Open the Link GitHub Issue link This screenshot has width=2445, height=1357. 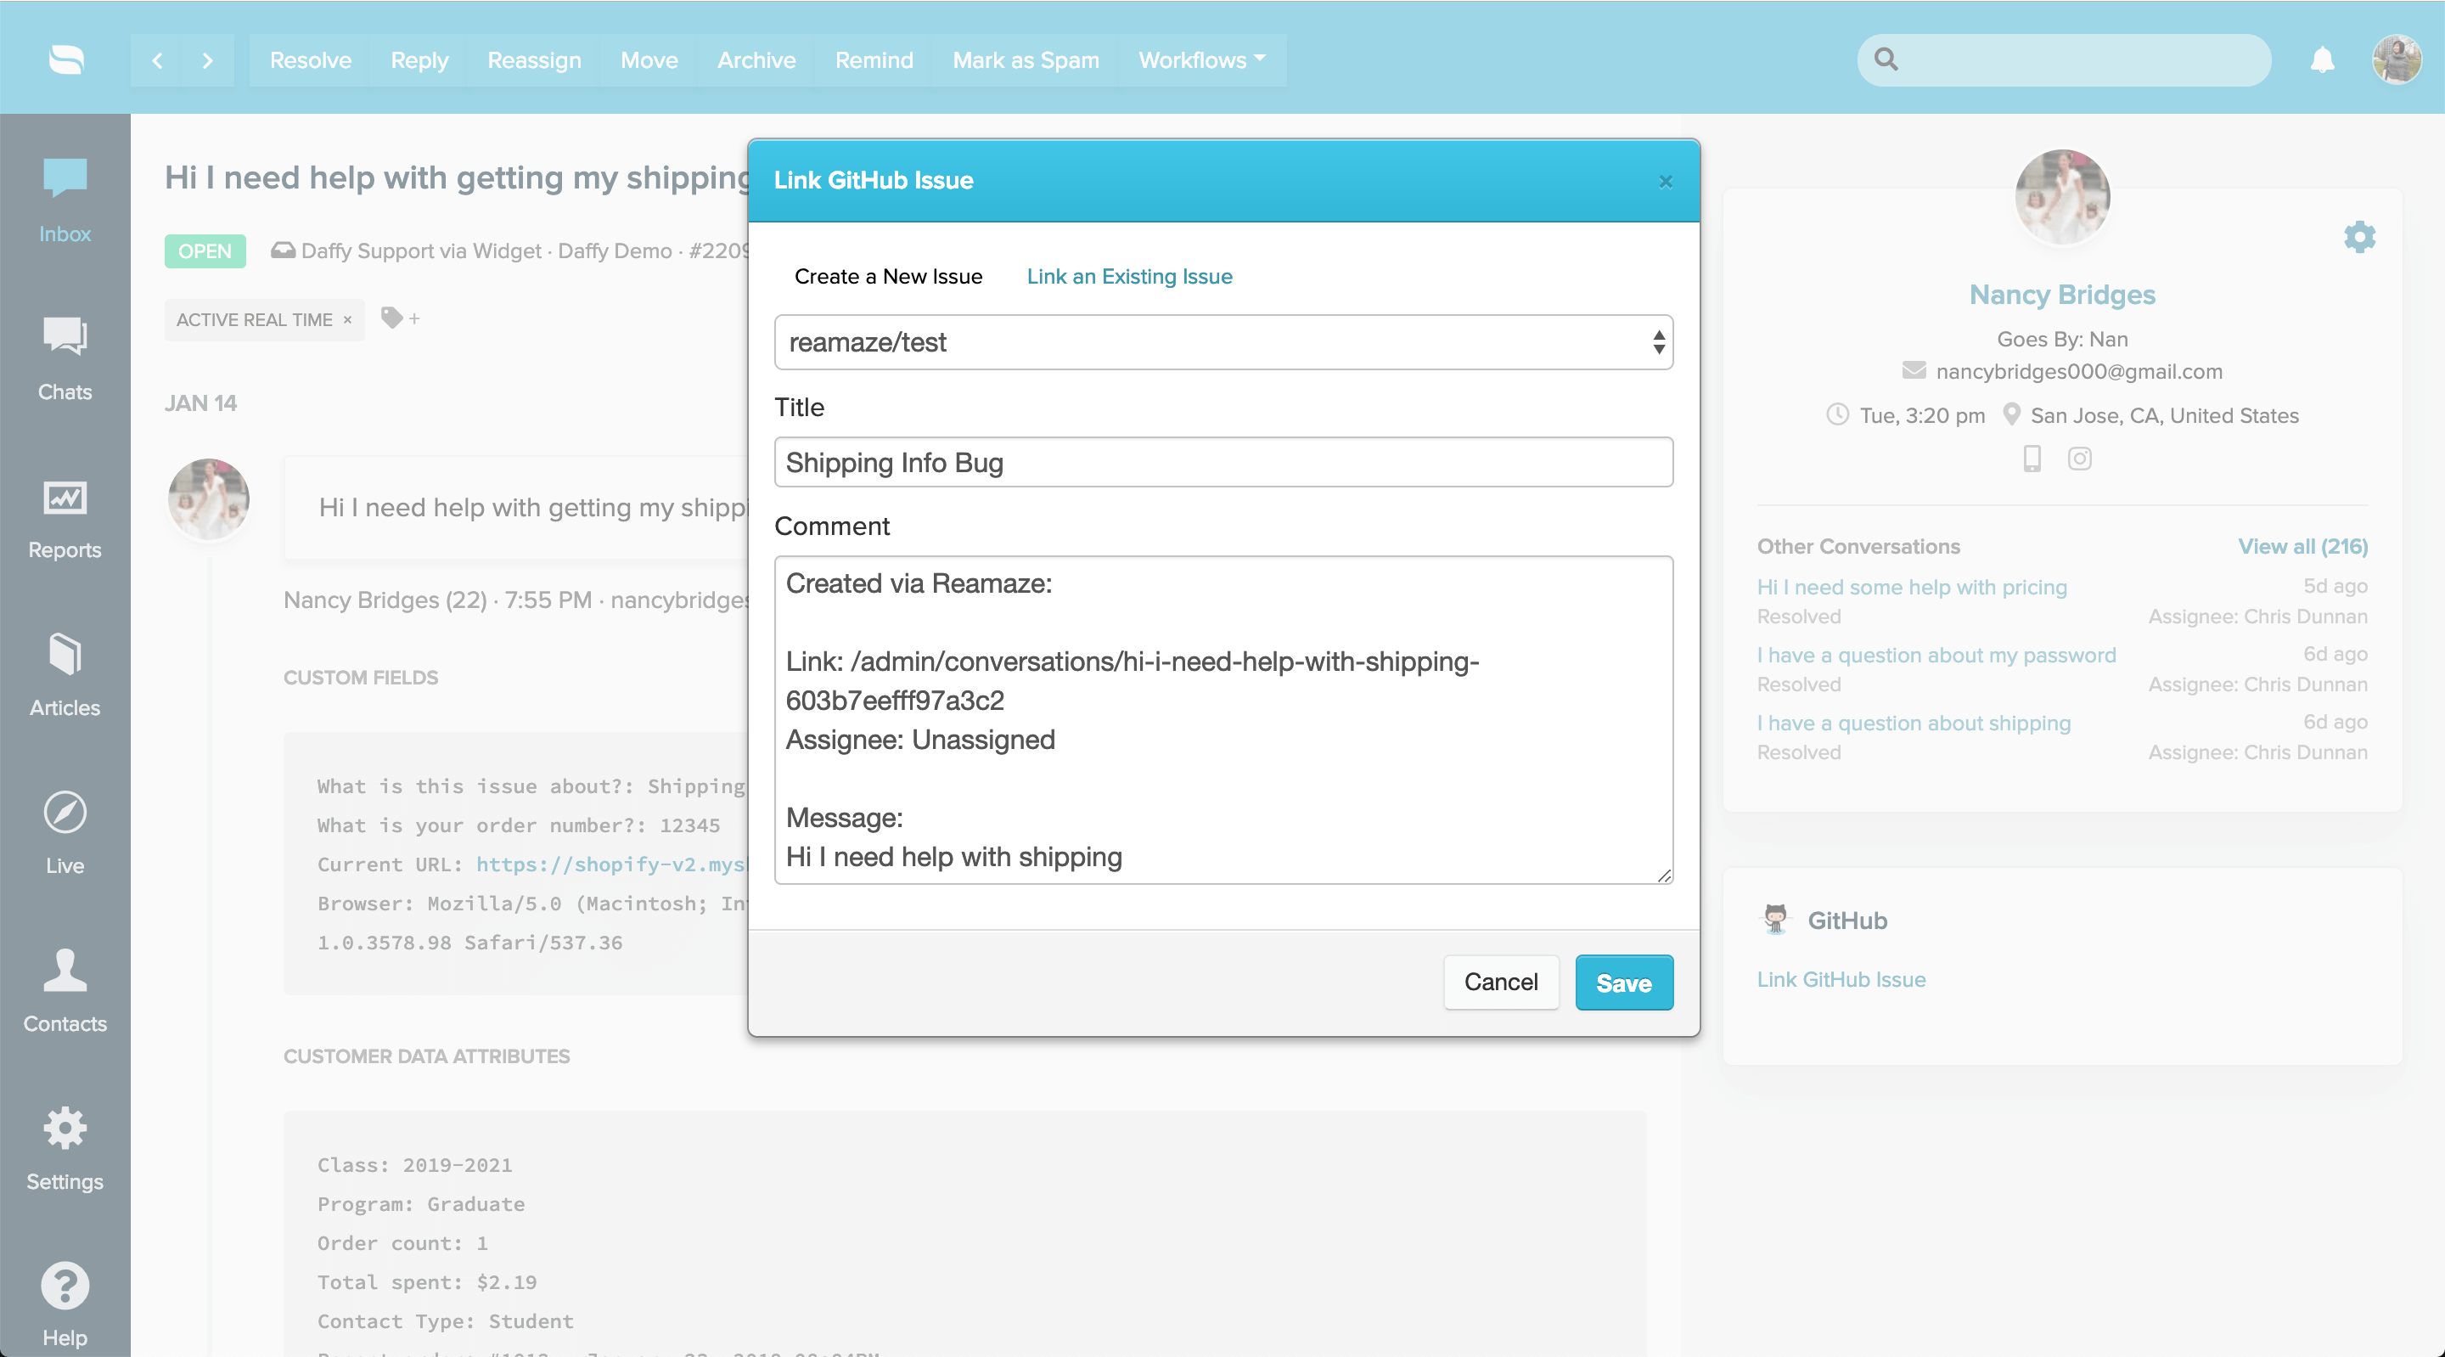[1841, 979]
